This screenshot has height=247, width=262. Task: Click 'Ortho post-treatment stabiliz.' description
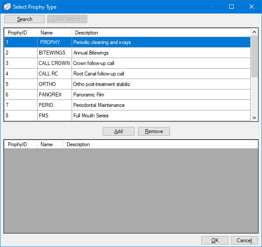click(x=161, y=84)
